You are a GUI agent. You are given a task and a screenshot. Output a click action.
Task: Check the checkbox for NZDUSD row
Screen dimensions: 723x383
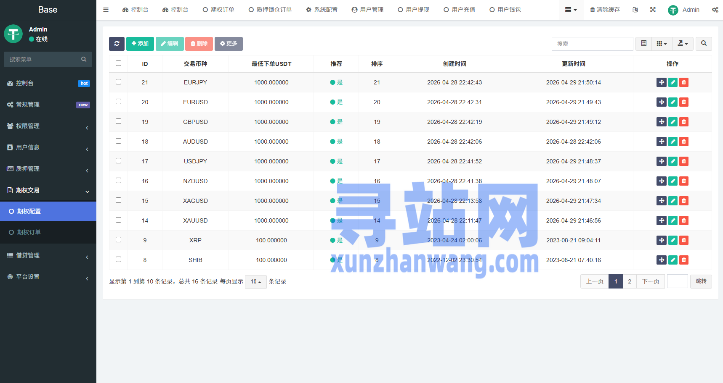[118, 181]
